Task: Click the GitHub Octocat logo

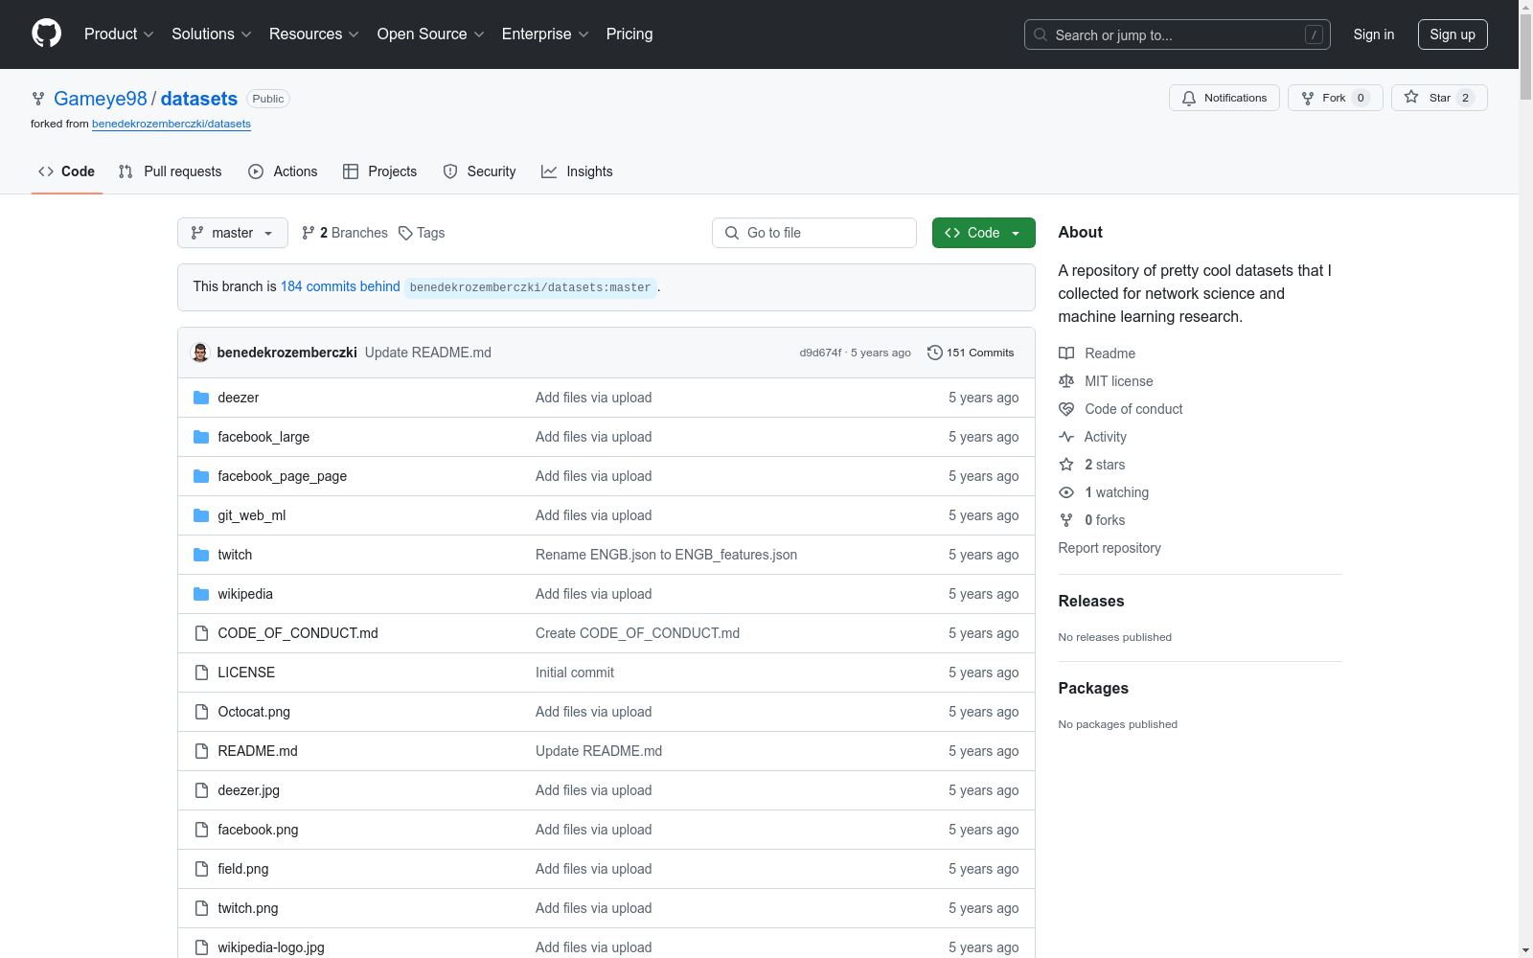Action: pos(46,34)
